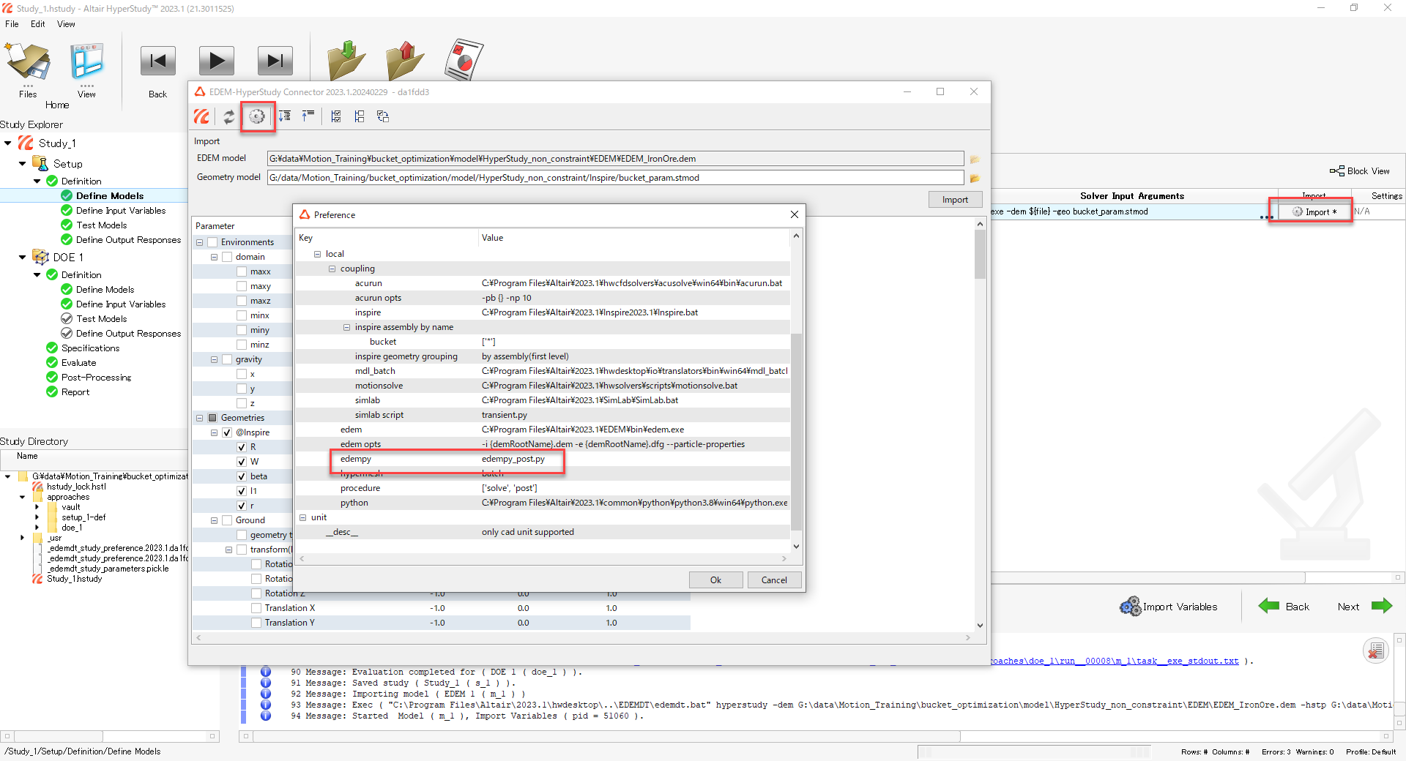Open the Edit menu
The height and width of the screenshot is (761, 1406).
click(38, 24)
